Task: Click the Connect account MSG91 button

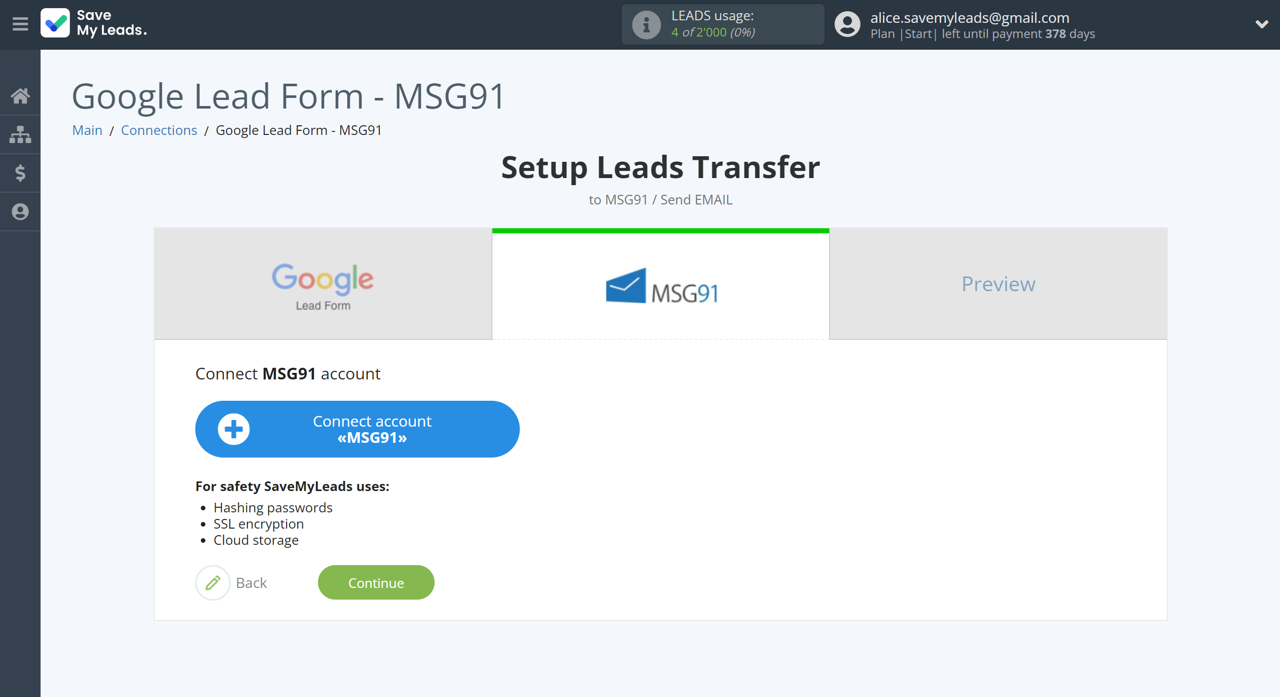Action: coord(357,429)
